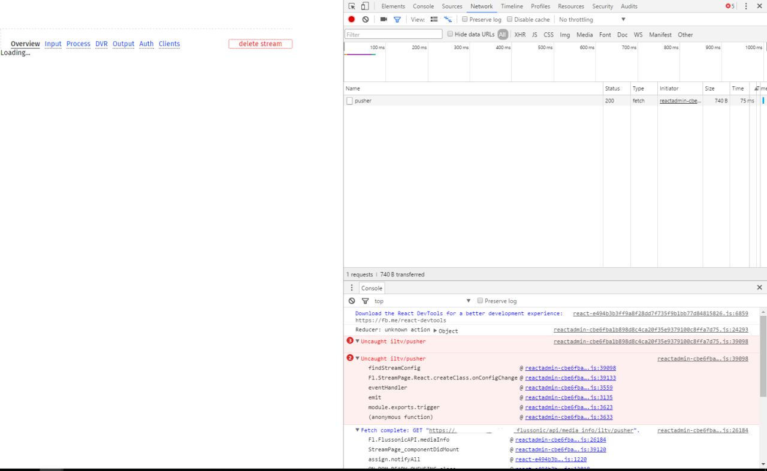767x471 pixels.
Task: Click the console scrollbar thumb
Action: coord(763,355)
